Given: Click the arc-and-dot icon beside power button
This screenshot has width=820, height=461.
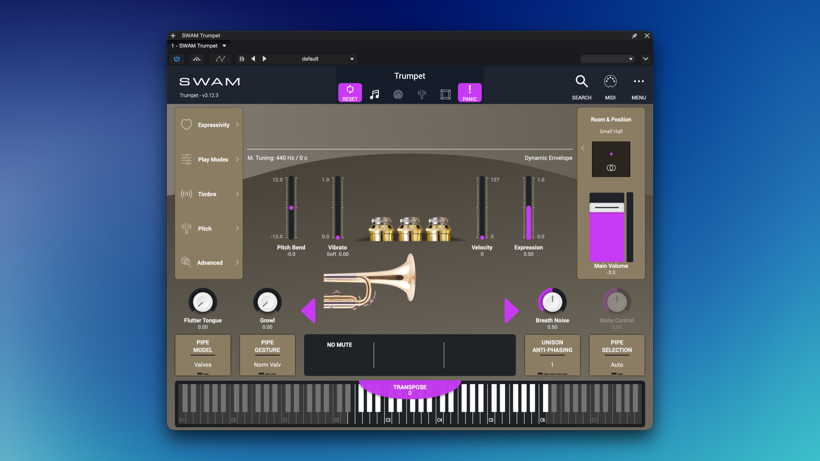Looking at the screenshot, I should click(x=197, y=59).
